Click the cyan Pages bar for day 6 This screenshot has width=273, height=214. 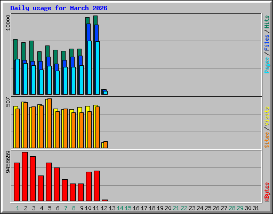pos(58,83)
